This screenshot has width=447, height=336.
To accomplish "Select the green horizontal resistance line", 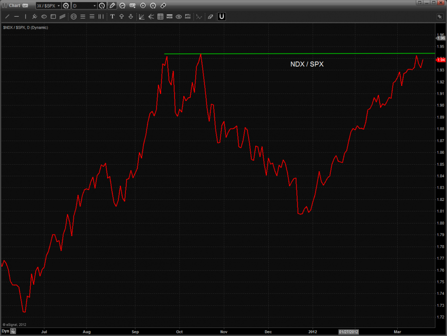I will click(x=302, y=53).
